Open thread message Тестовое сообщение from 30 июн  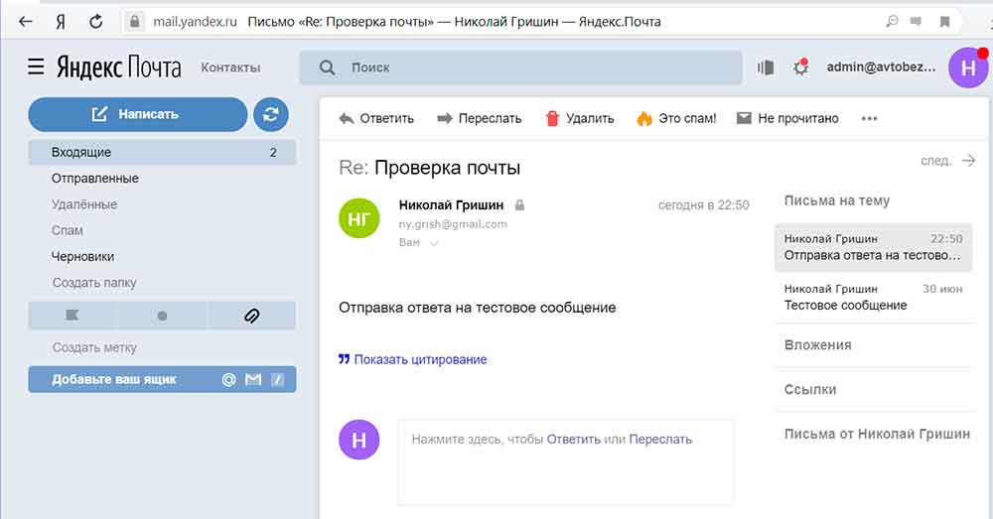[x=873, y=298]
